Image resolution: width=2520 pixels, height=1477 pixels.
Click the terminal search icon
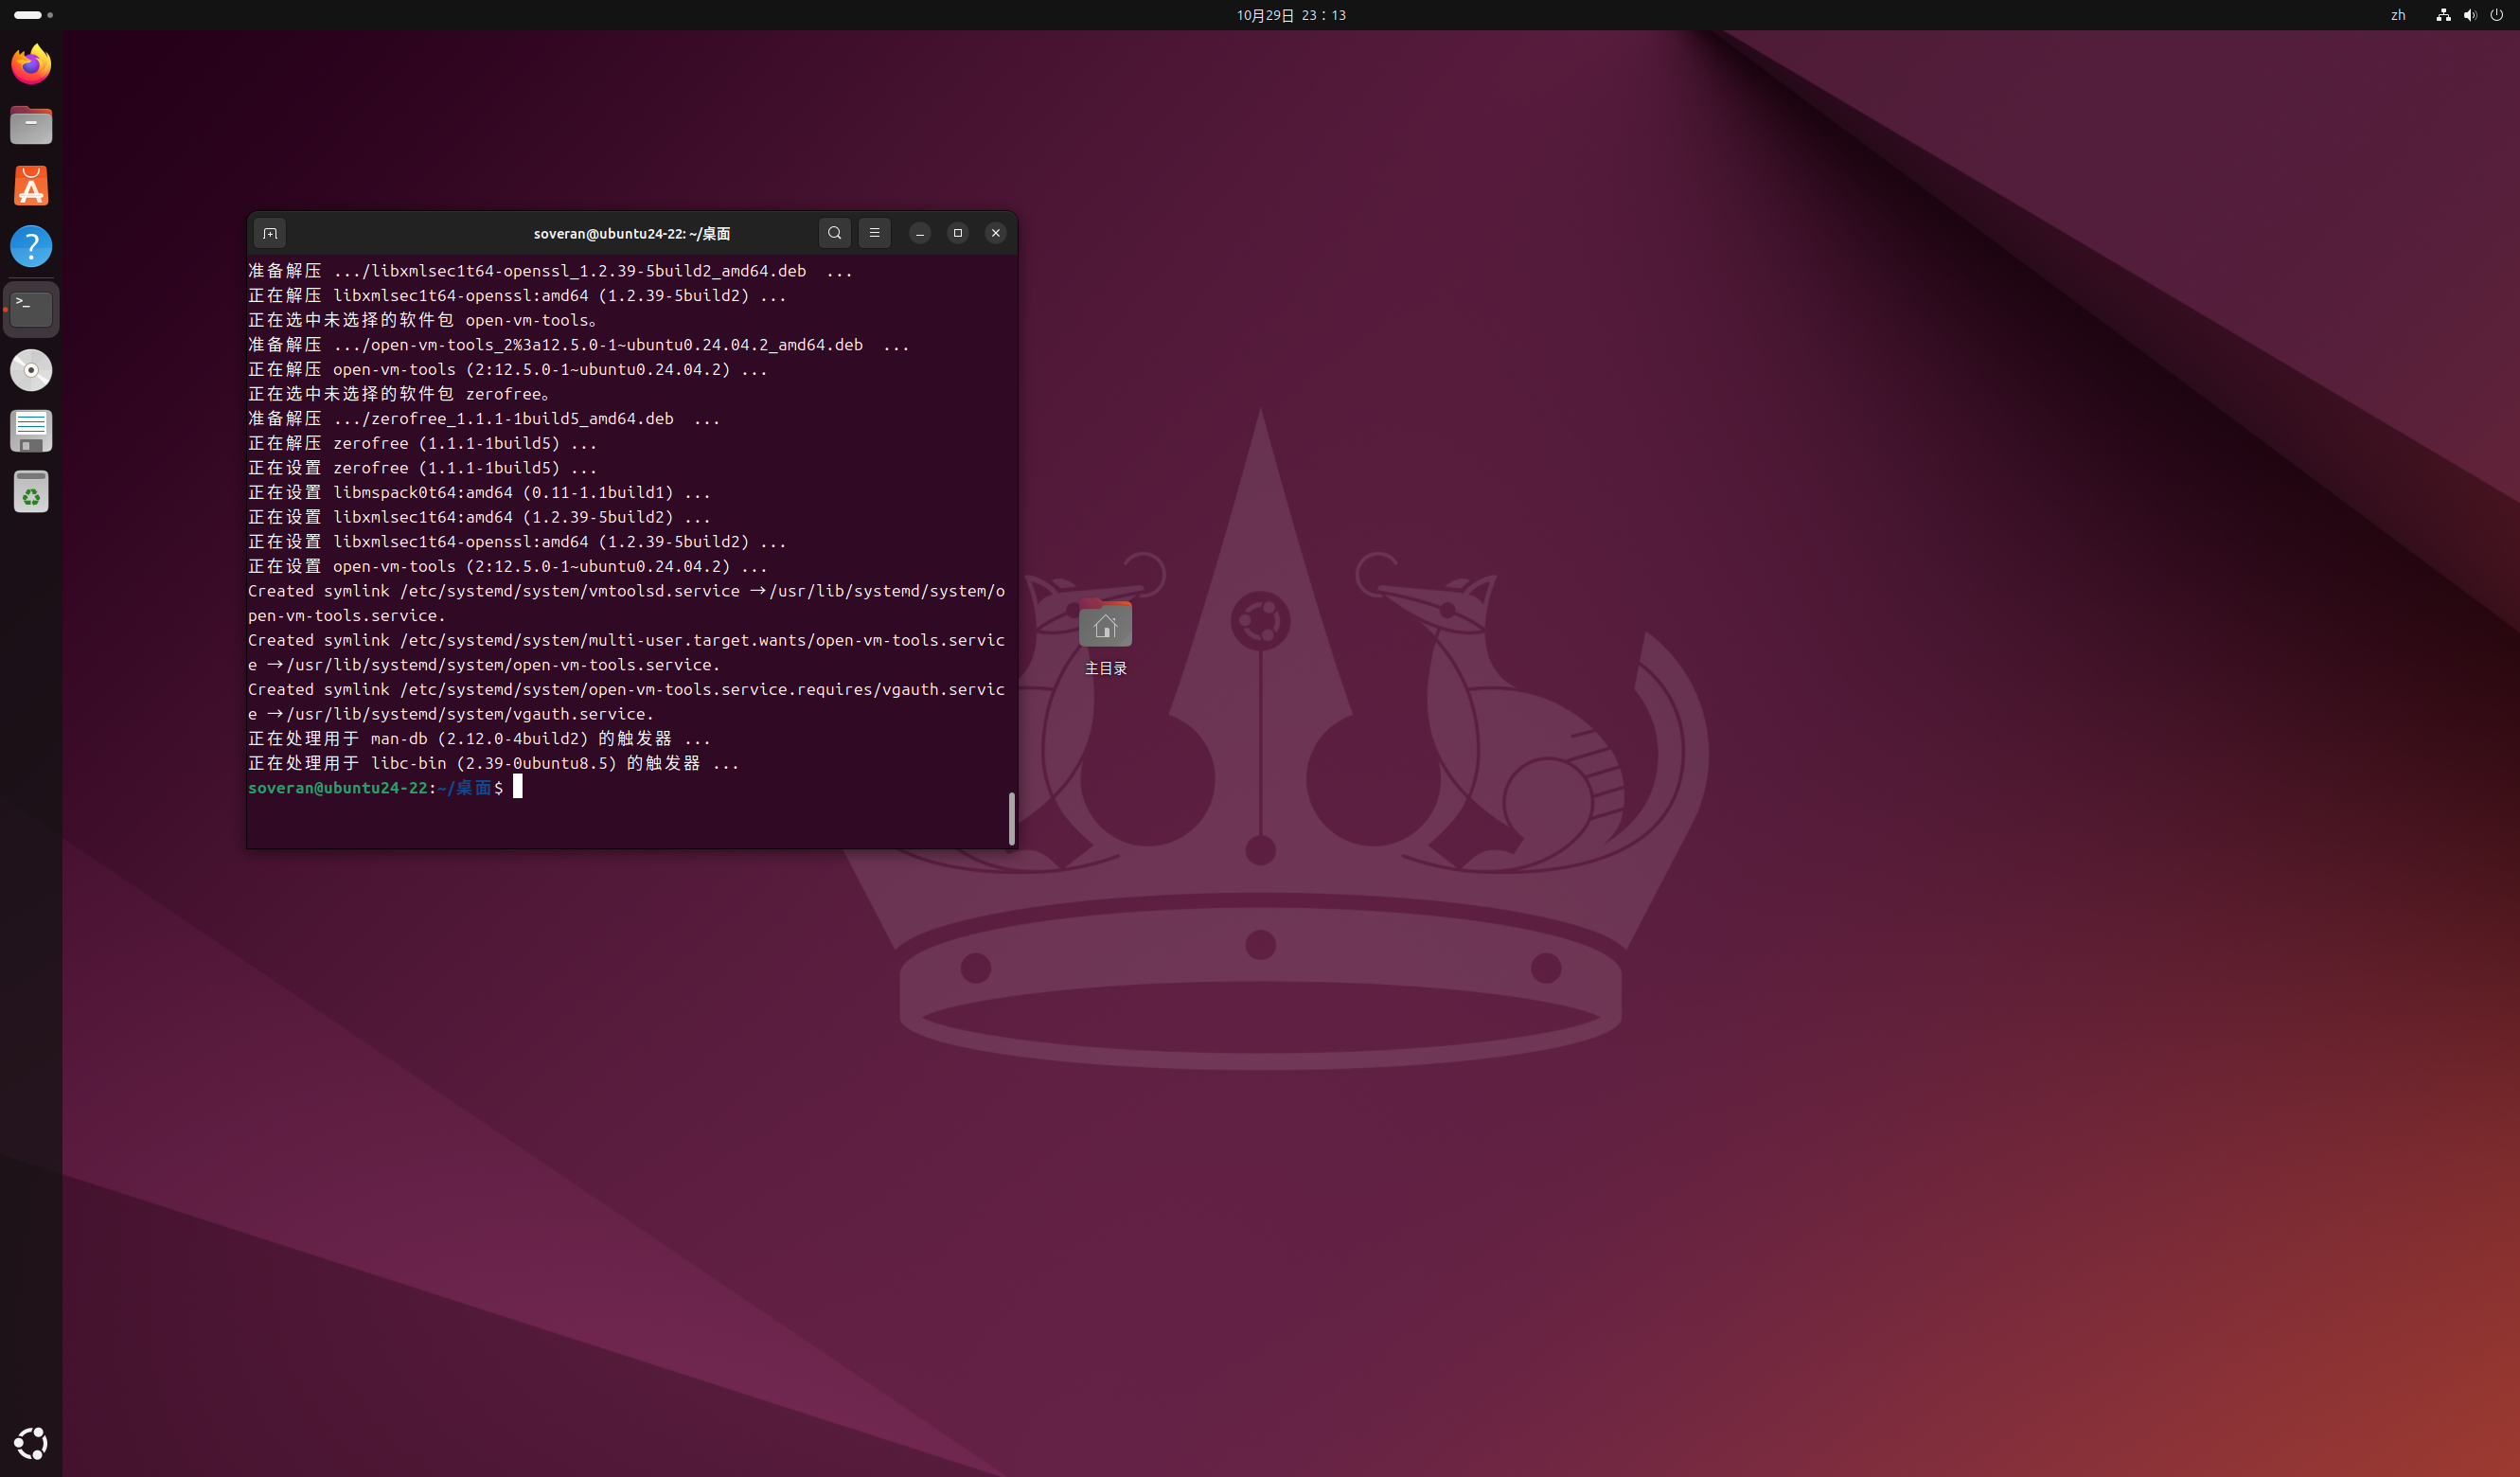(x=834, y=233)
